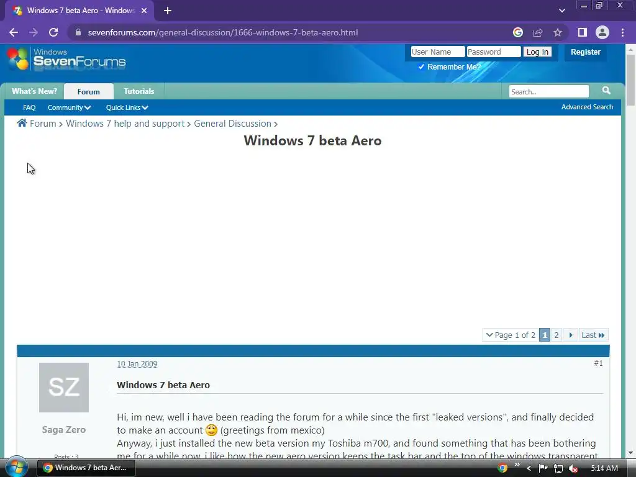This screenshot has height=477, width=636.
Task: Click muted volume tray icon
Action: pyautogui.click(x=573, y=468)
